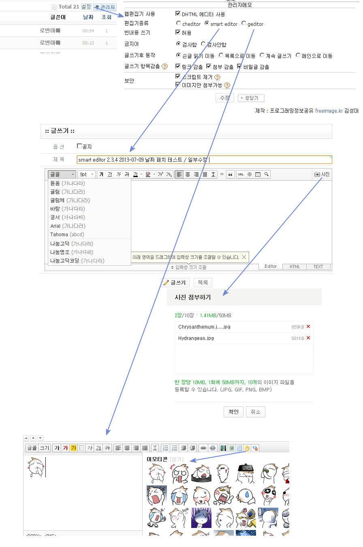Toggle bold in smart editor toolbar

[x=101, y=174]
